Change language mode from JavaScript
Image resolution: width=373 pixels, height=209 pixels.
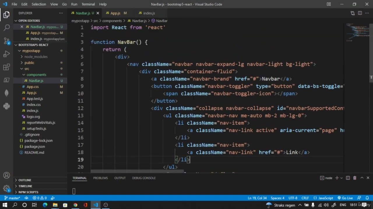click(x=326, y=198)
